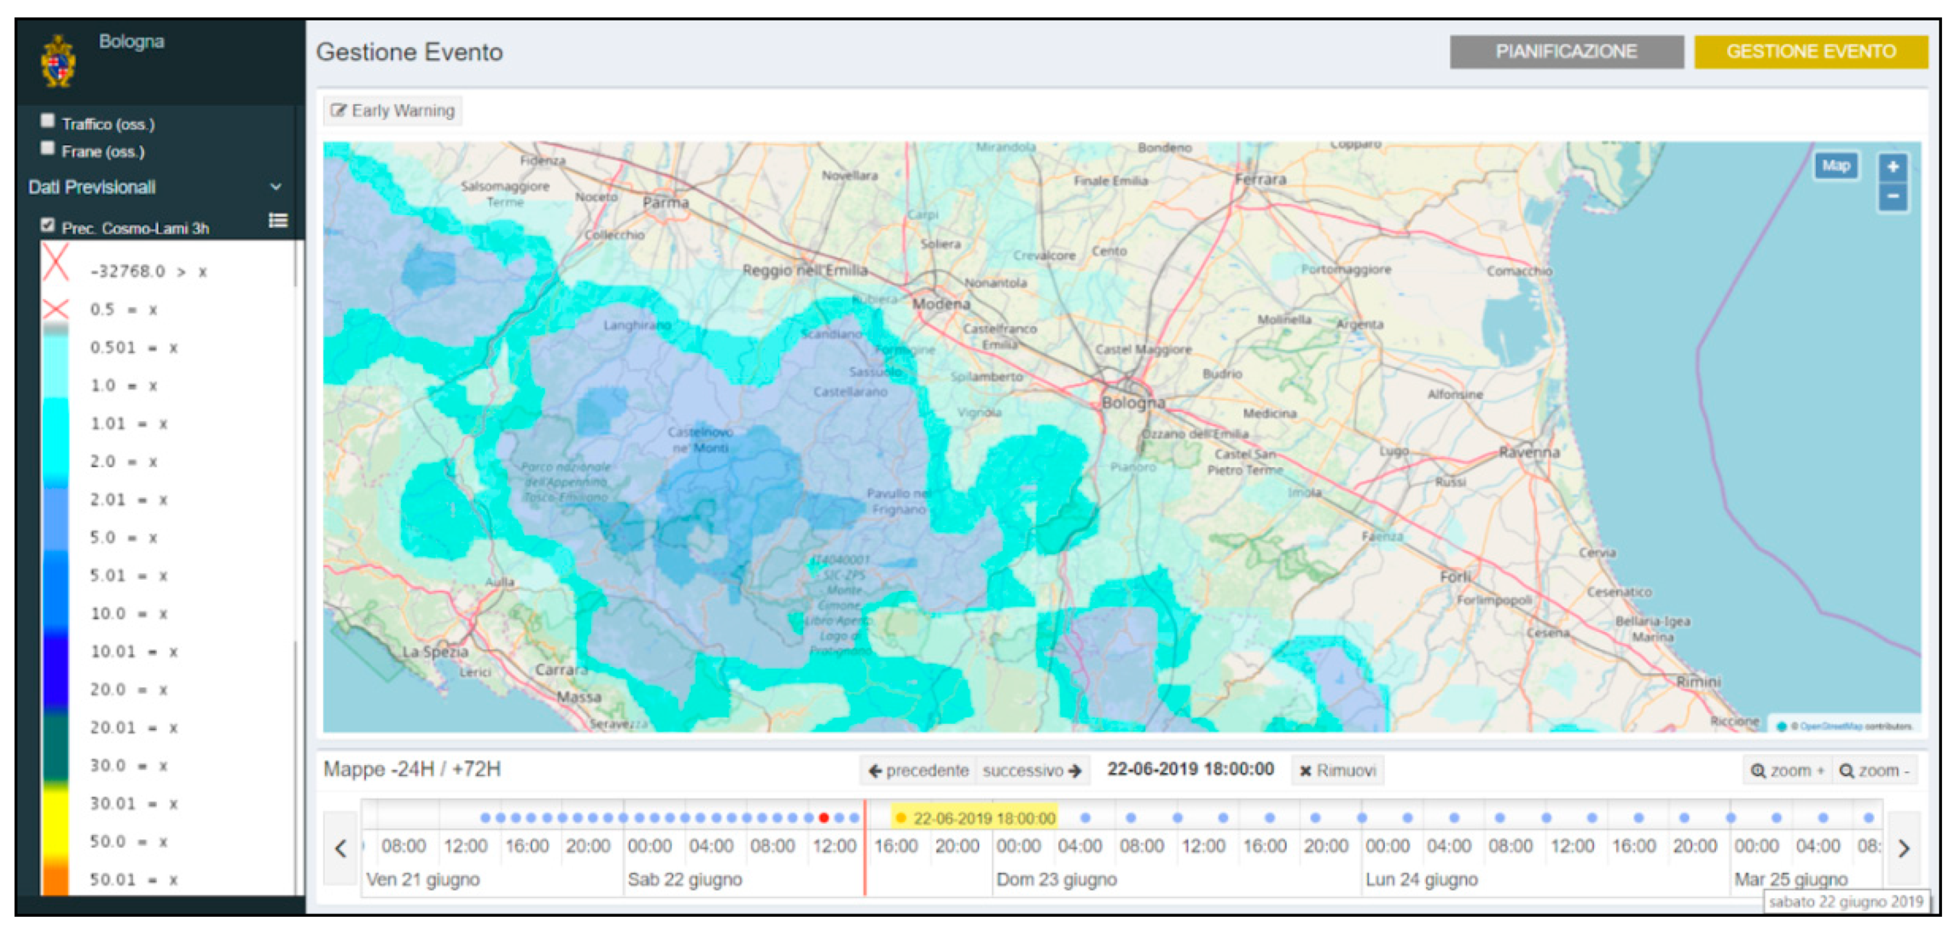Open the Early Warning editor
1960x933 pixels.
coord(393,111)
